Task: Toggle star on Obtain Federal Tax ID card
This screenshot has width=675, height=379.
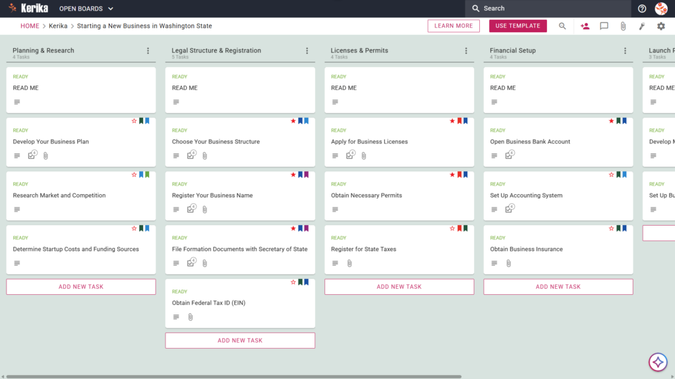Action: [x=293, y=282]
